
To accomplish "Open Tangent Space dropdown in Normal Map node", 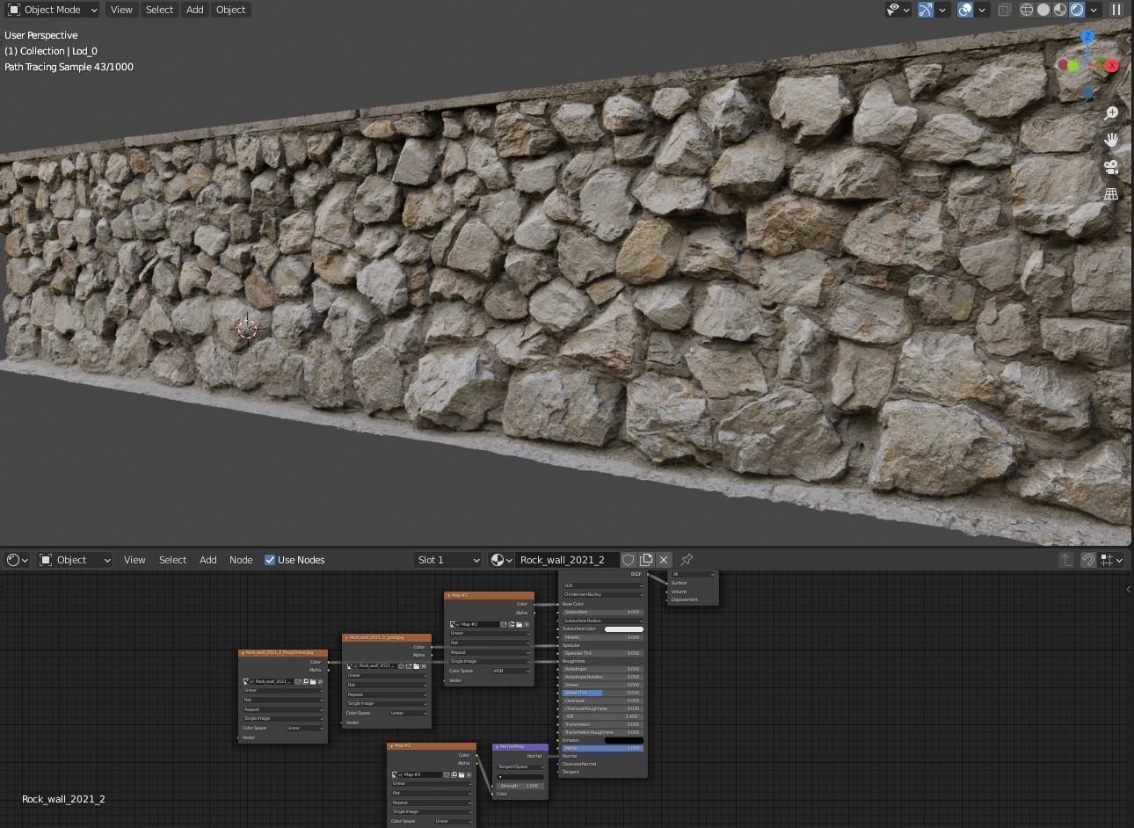I will [x=520, y=766].
